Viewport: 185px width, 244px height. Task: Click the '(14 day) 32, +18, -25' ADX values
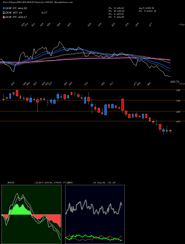pos(104,183)
